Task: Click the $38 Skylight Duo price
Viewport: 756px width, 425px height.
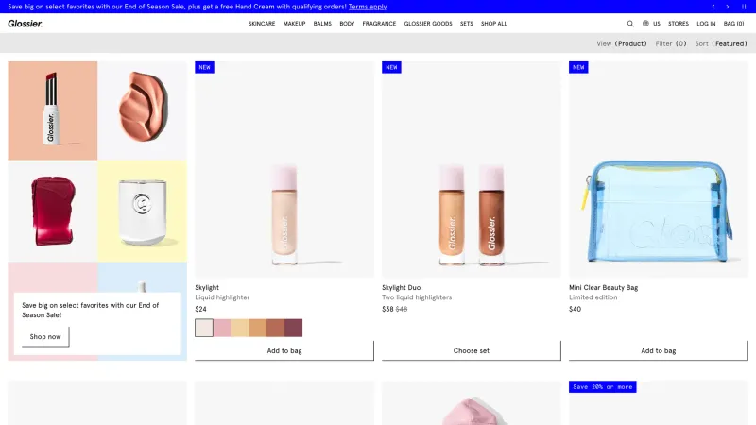Action: coord(387,309)
